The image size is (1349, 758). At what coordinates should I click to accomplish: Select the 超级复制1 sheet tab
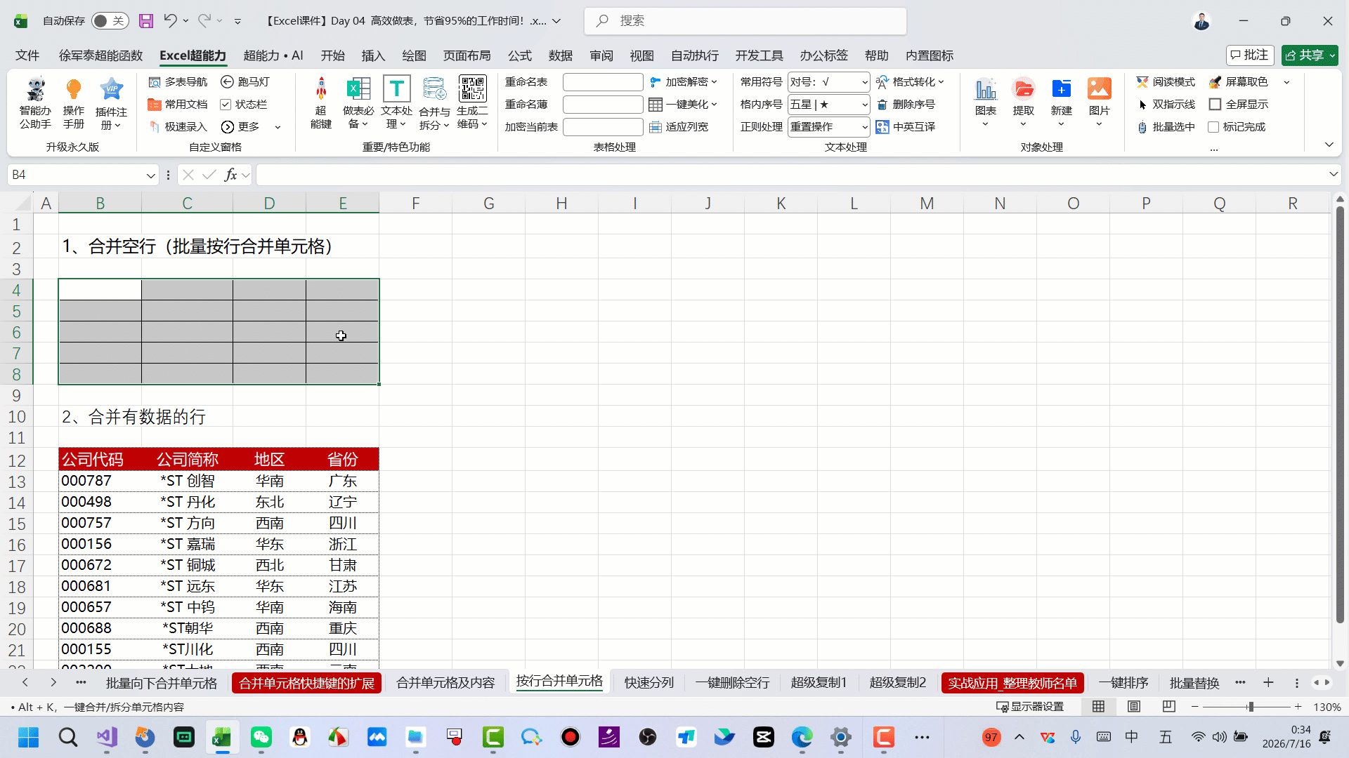[819, 683]
